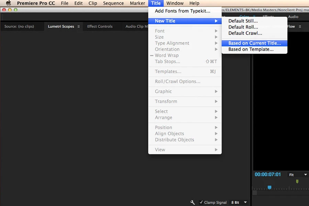Open Templates from the Title menu

(x=185, y=71)
